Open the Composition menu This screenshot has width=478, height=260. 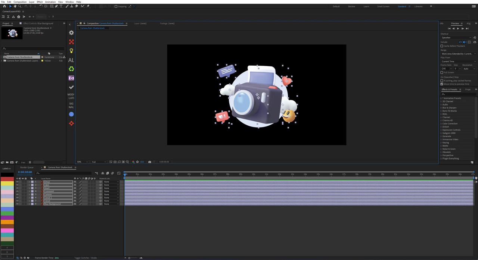pyautogui.click(x=20, y=2)
